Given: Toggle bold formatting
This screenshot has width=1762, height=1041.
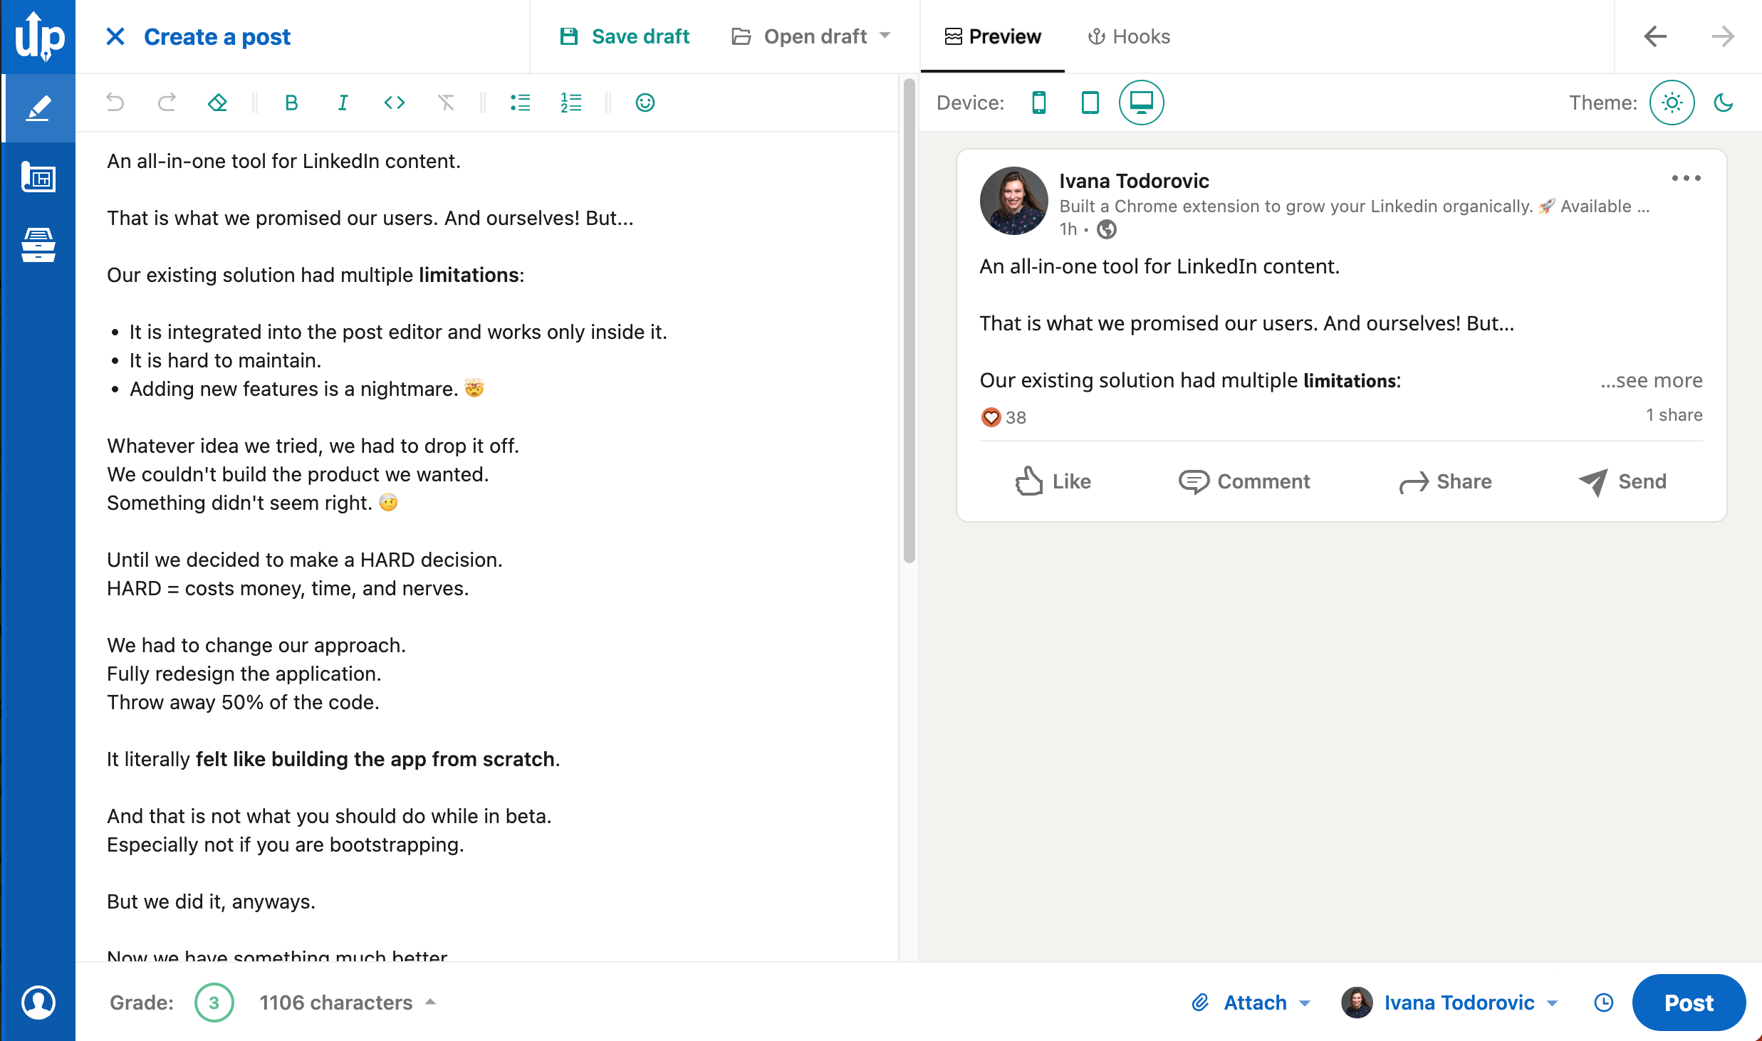Looking at the screenshot, I should 291,103.
